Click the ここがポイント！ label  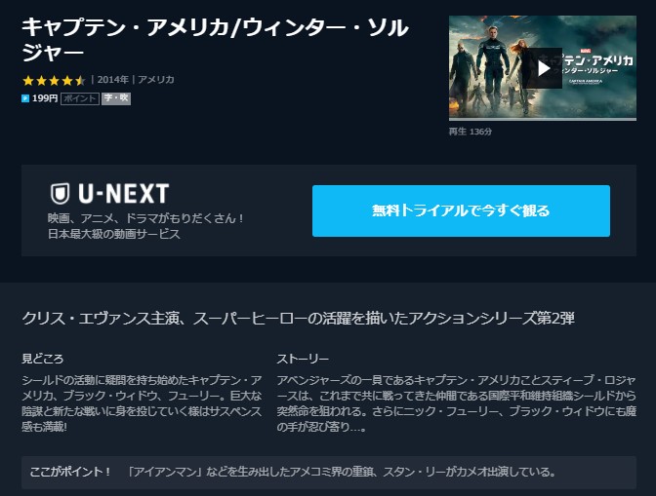[x=70, y=473]
